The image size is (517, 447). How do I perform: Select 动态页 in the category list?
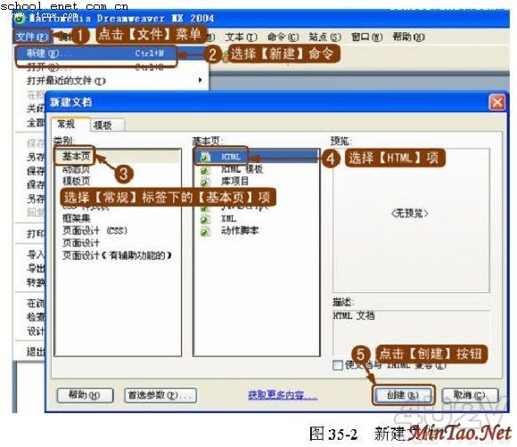[76, 169]
